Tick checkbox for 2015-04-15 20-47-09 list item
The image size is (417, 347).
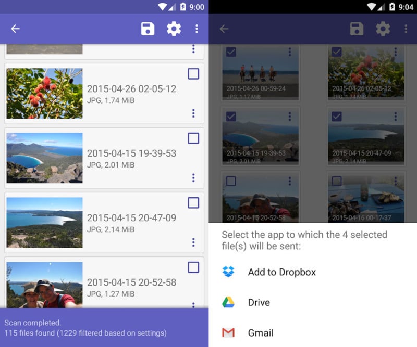coord(193,203)
